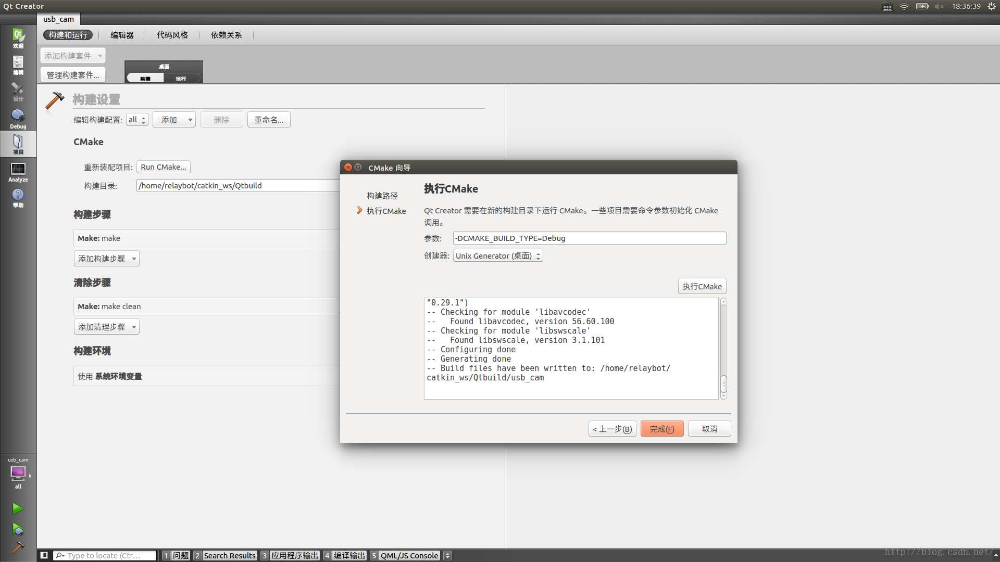Viewport: 1000px width, 562px height.
Task: Select 构建路径 step in CMake wizard
Action: click(x=382, y=196)
